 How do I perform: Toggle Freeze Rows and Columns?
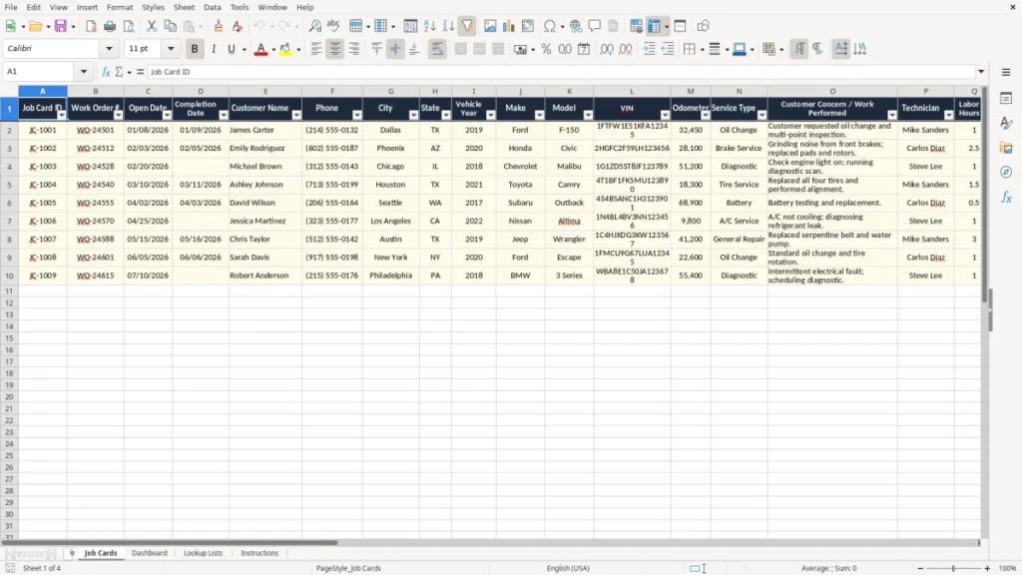(655, 26)
